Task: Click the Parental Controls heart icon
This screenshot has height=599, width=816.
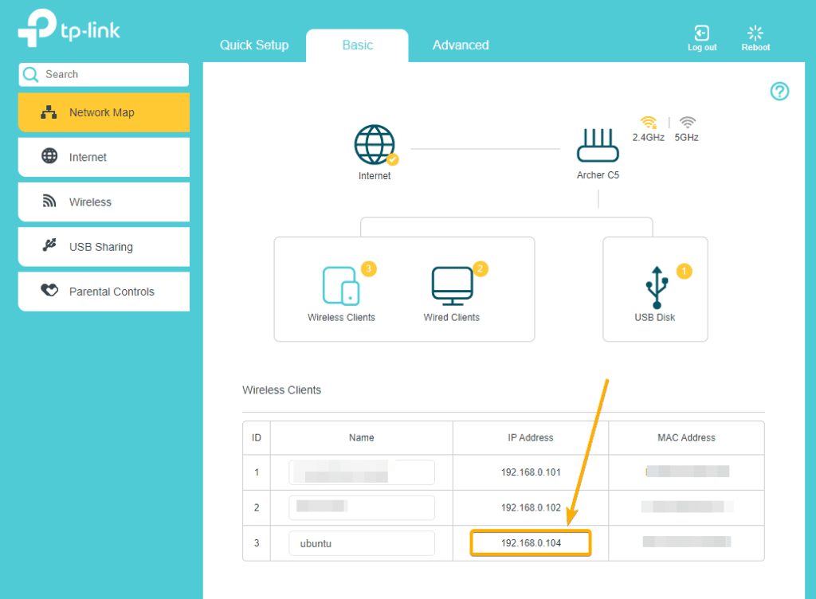Action: (x=49, y=290)
